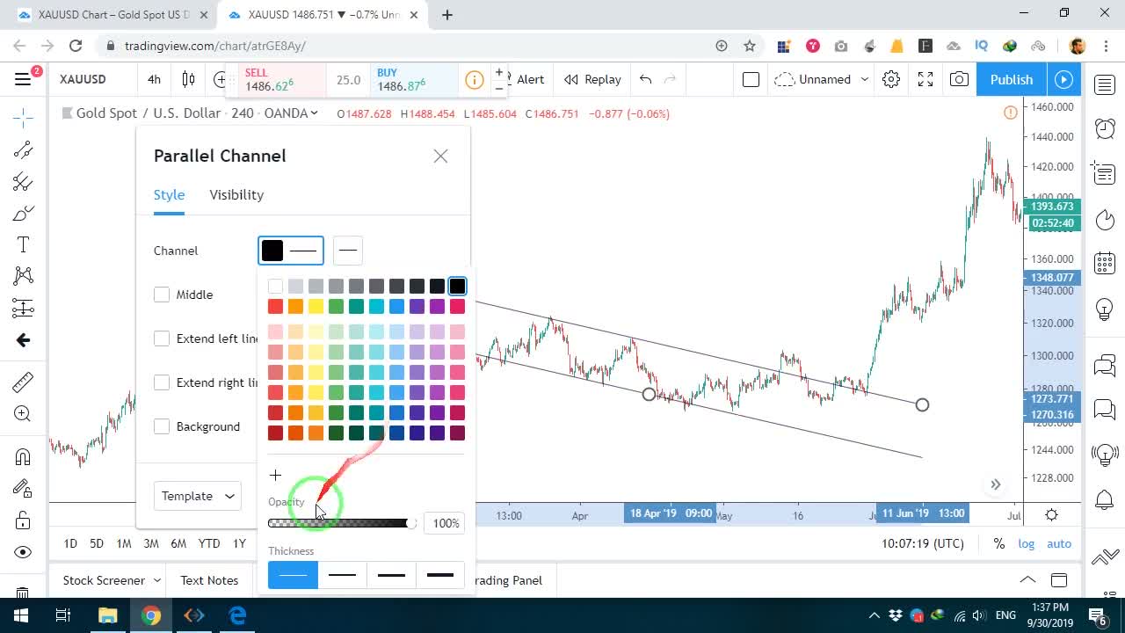Expand the bottom panel with up chevron
This screenshot has height=633, width=1125.
(x=1027, y=580)
